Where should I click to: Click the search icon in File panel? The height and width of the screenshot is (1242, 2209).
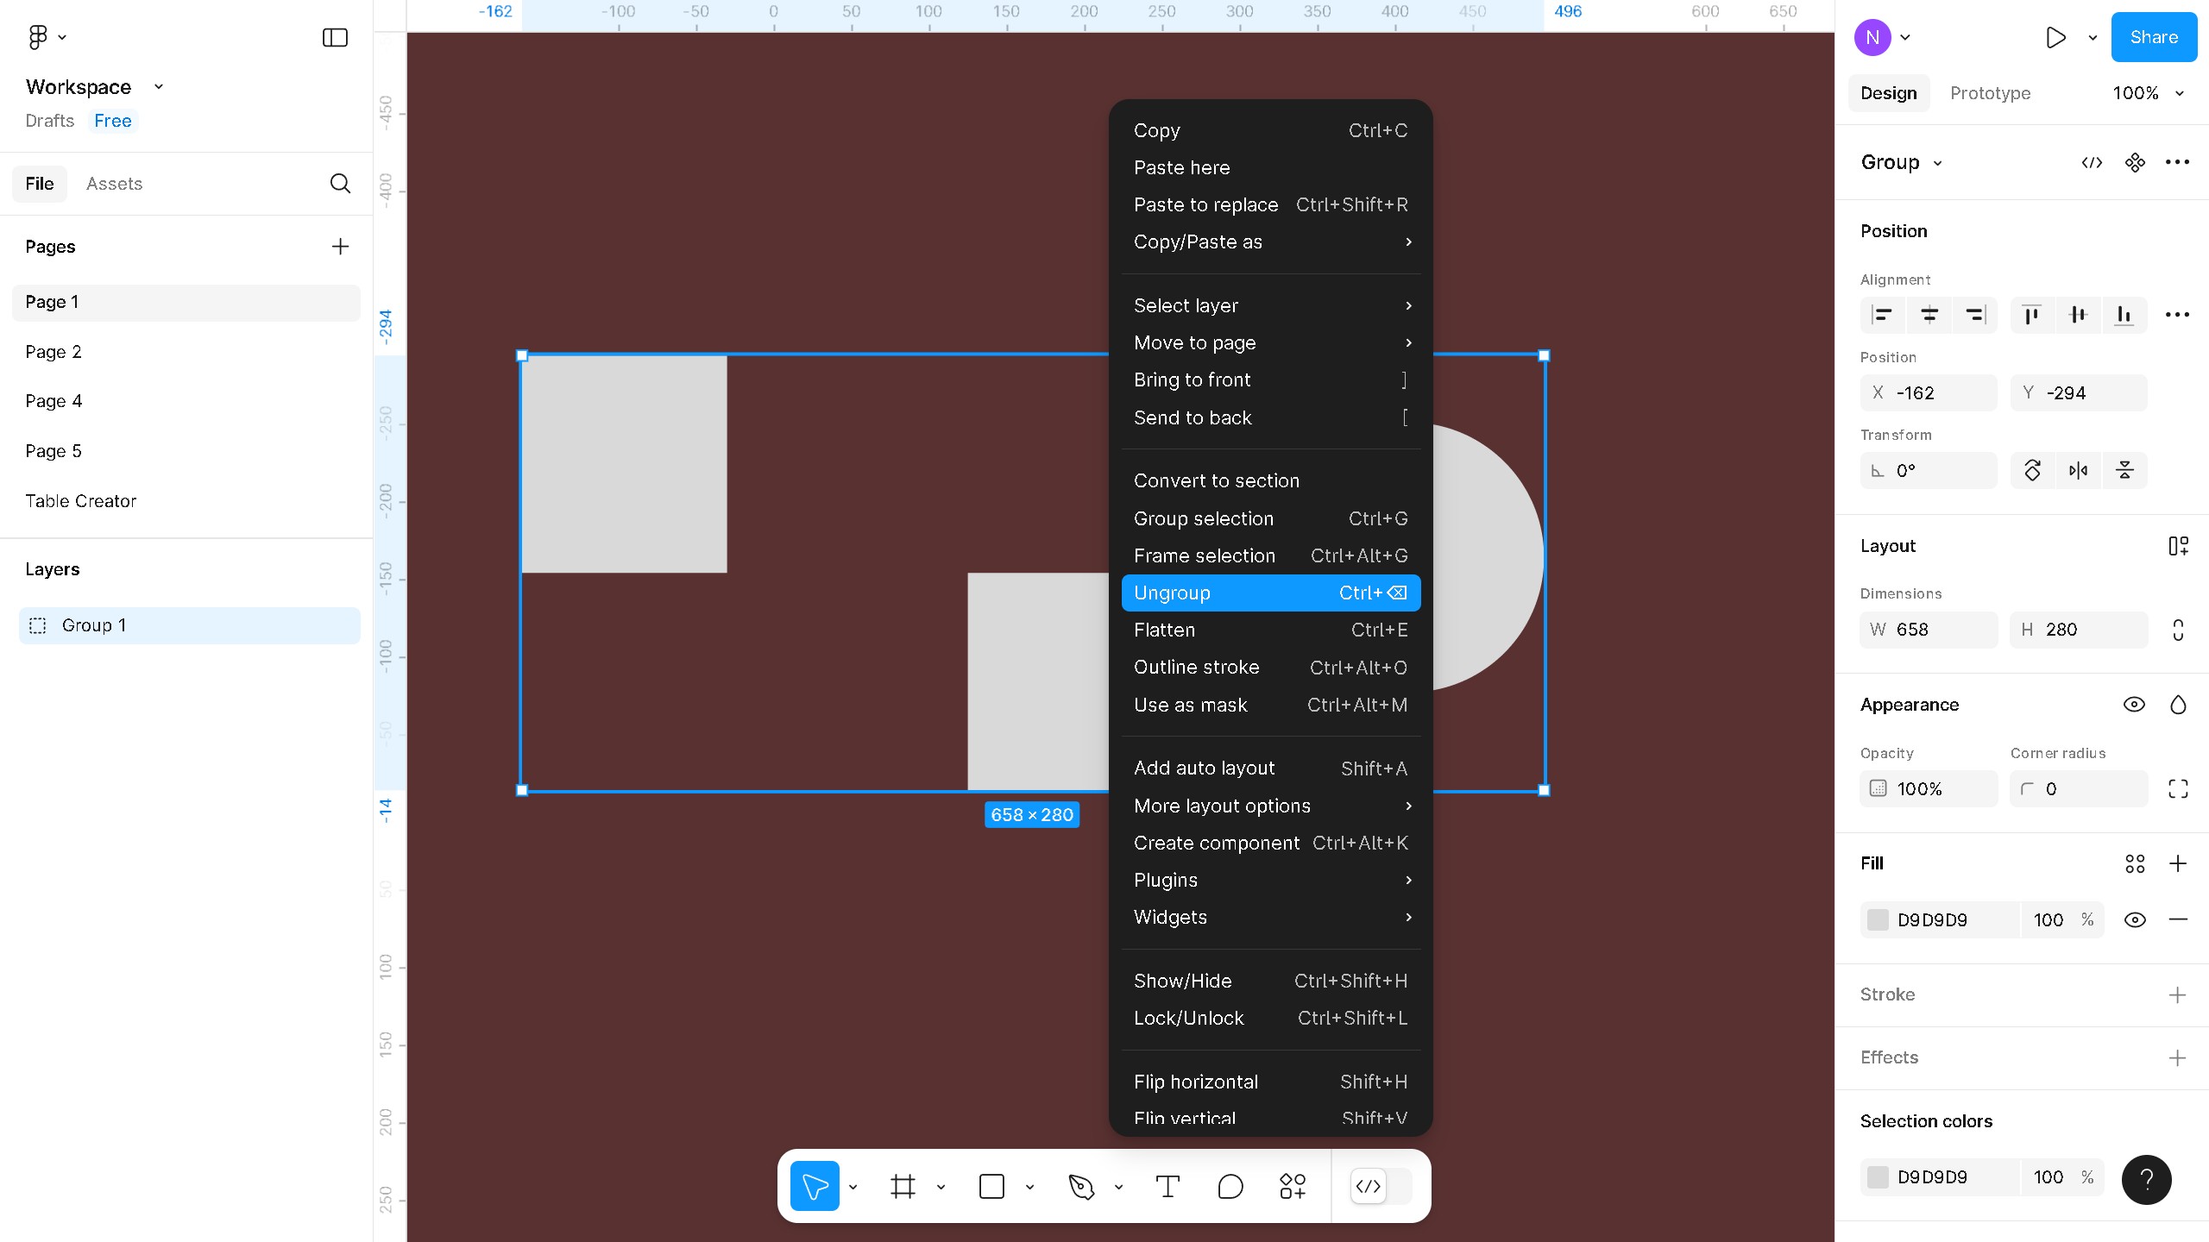click(x=340, y=183)
